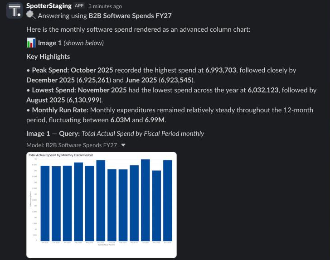Click the 'Image 1 (shown below)' reference text
330x260 pixels.
71,43
